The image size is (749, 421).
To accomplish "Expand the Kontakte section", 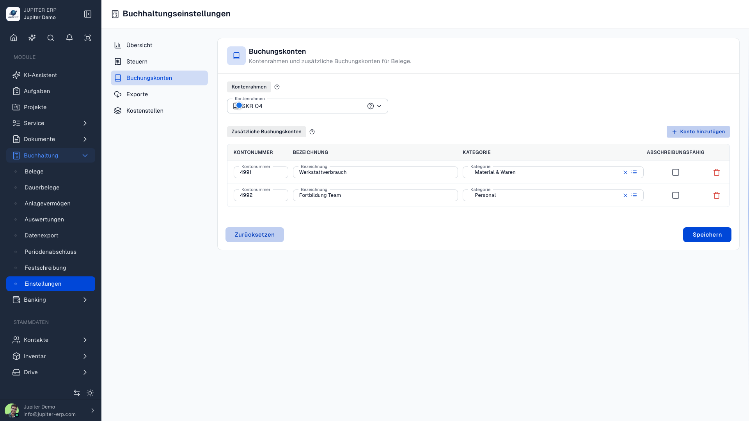I will tap(51, 340).
